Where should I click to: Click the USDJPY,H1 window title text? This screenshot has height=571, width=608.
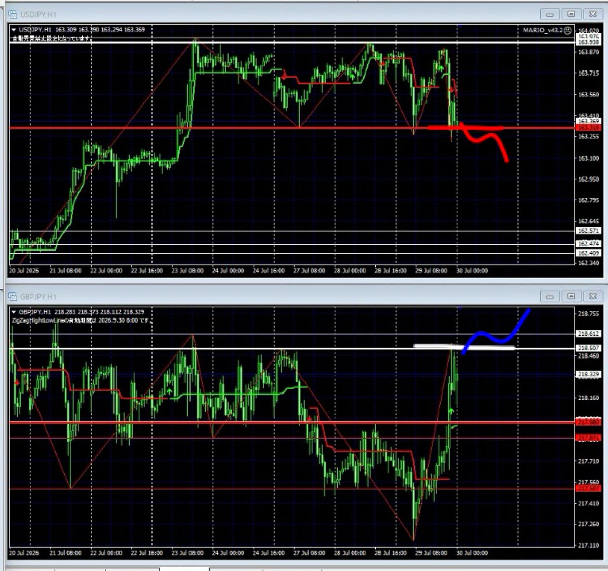pos(39,15)
